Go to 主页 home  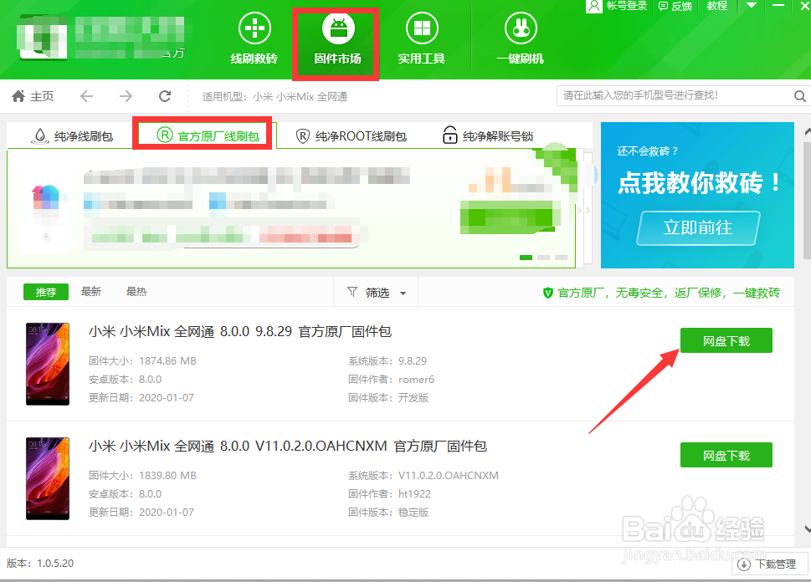click(x=33, y=96)
